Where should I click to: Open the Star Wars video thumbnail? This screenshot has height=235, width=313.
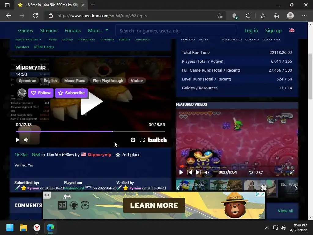click(x=289, y=188)
